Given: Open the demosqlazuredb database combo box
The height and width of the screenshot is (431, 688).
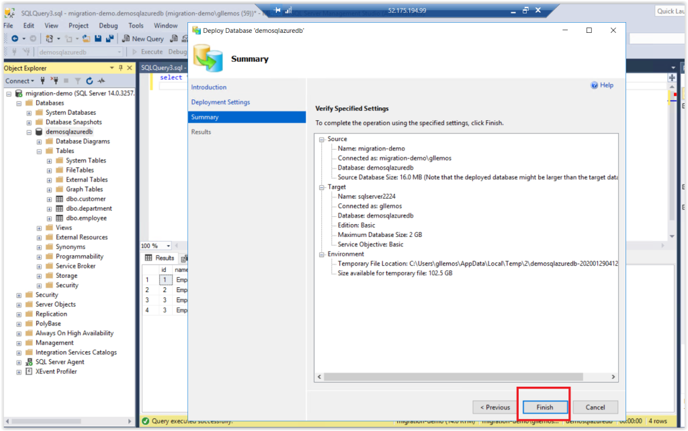Looking at the screenshot, I should [80, 52].
